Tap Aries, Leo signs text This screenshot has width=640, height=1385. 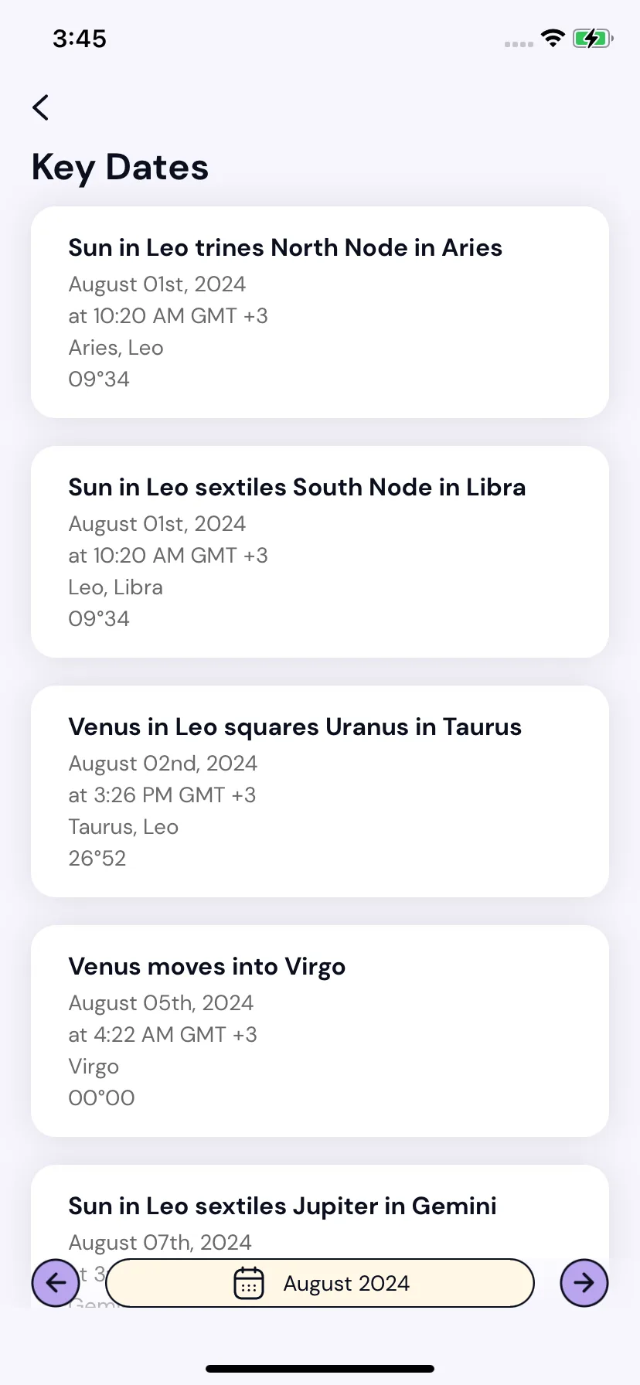click(x=116, y=349)
